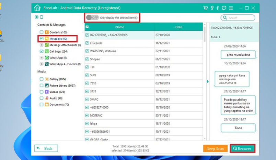Click the Name column header
Screen dimensions: 276x160
(x=120, y=27)
